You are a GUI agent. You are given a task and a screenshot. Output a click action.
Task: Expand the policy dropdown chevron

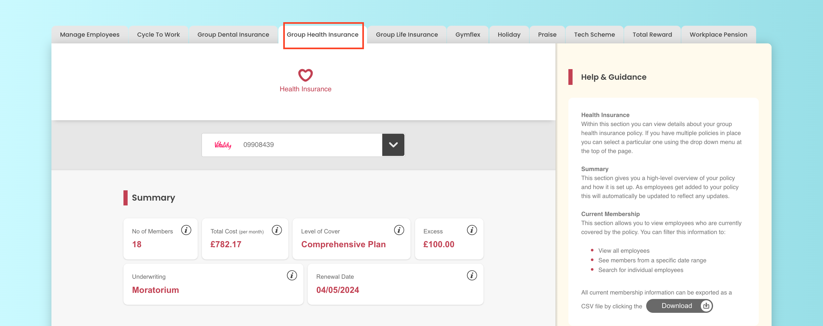tap(393, 145)
